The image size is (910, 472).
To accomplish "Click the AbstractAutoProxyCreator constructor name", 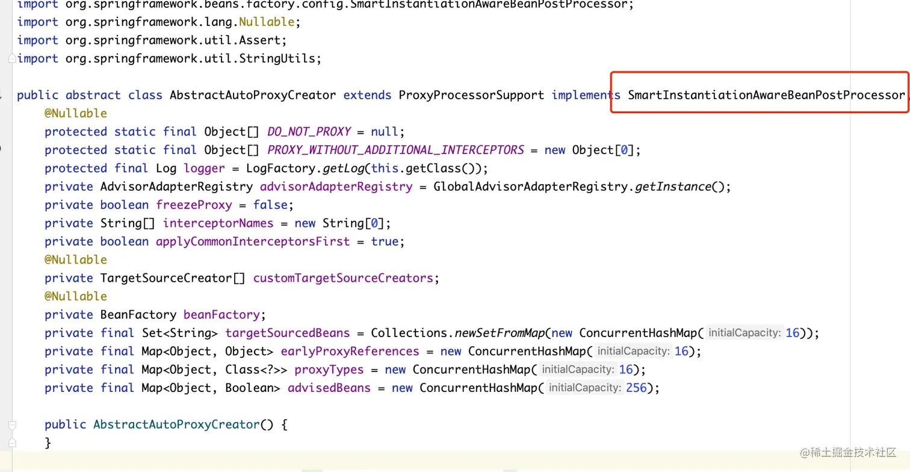I will (x=176, y=424).
